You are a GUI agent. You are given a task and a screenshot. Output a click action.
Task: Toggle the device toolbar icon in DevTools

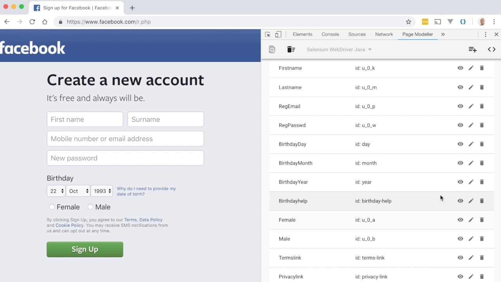pos(278,34)
